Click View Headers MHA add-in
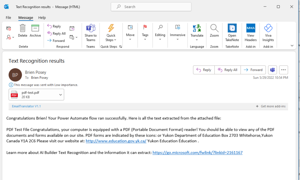This screenshot has width=300, height=180. pyautogui.click(x=251, y=33)
